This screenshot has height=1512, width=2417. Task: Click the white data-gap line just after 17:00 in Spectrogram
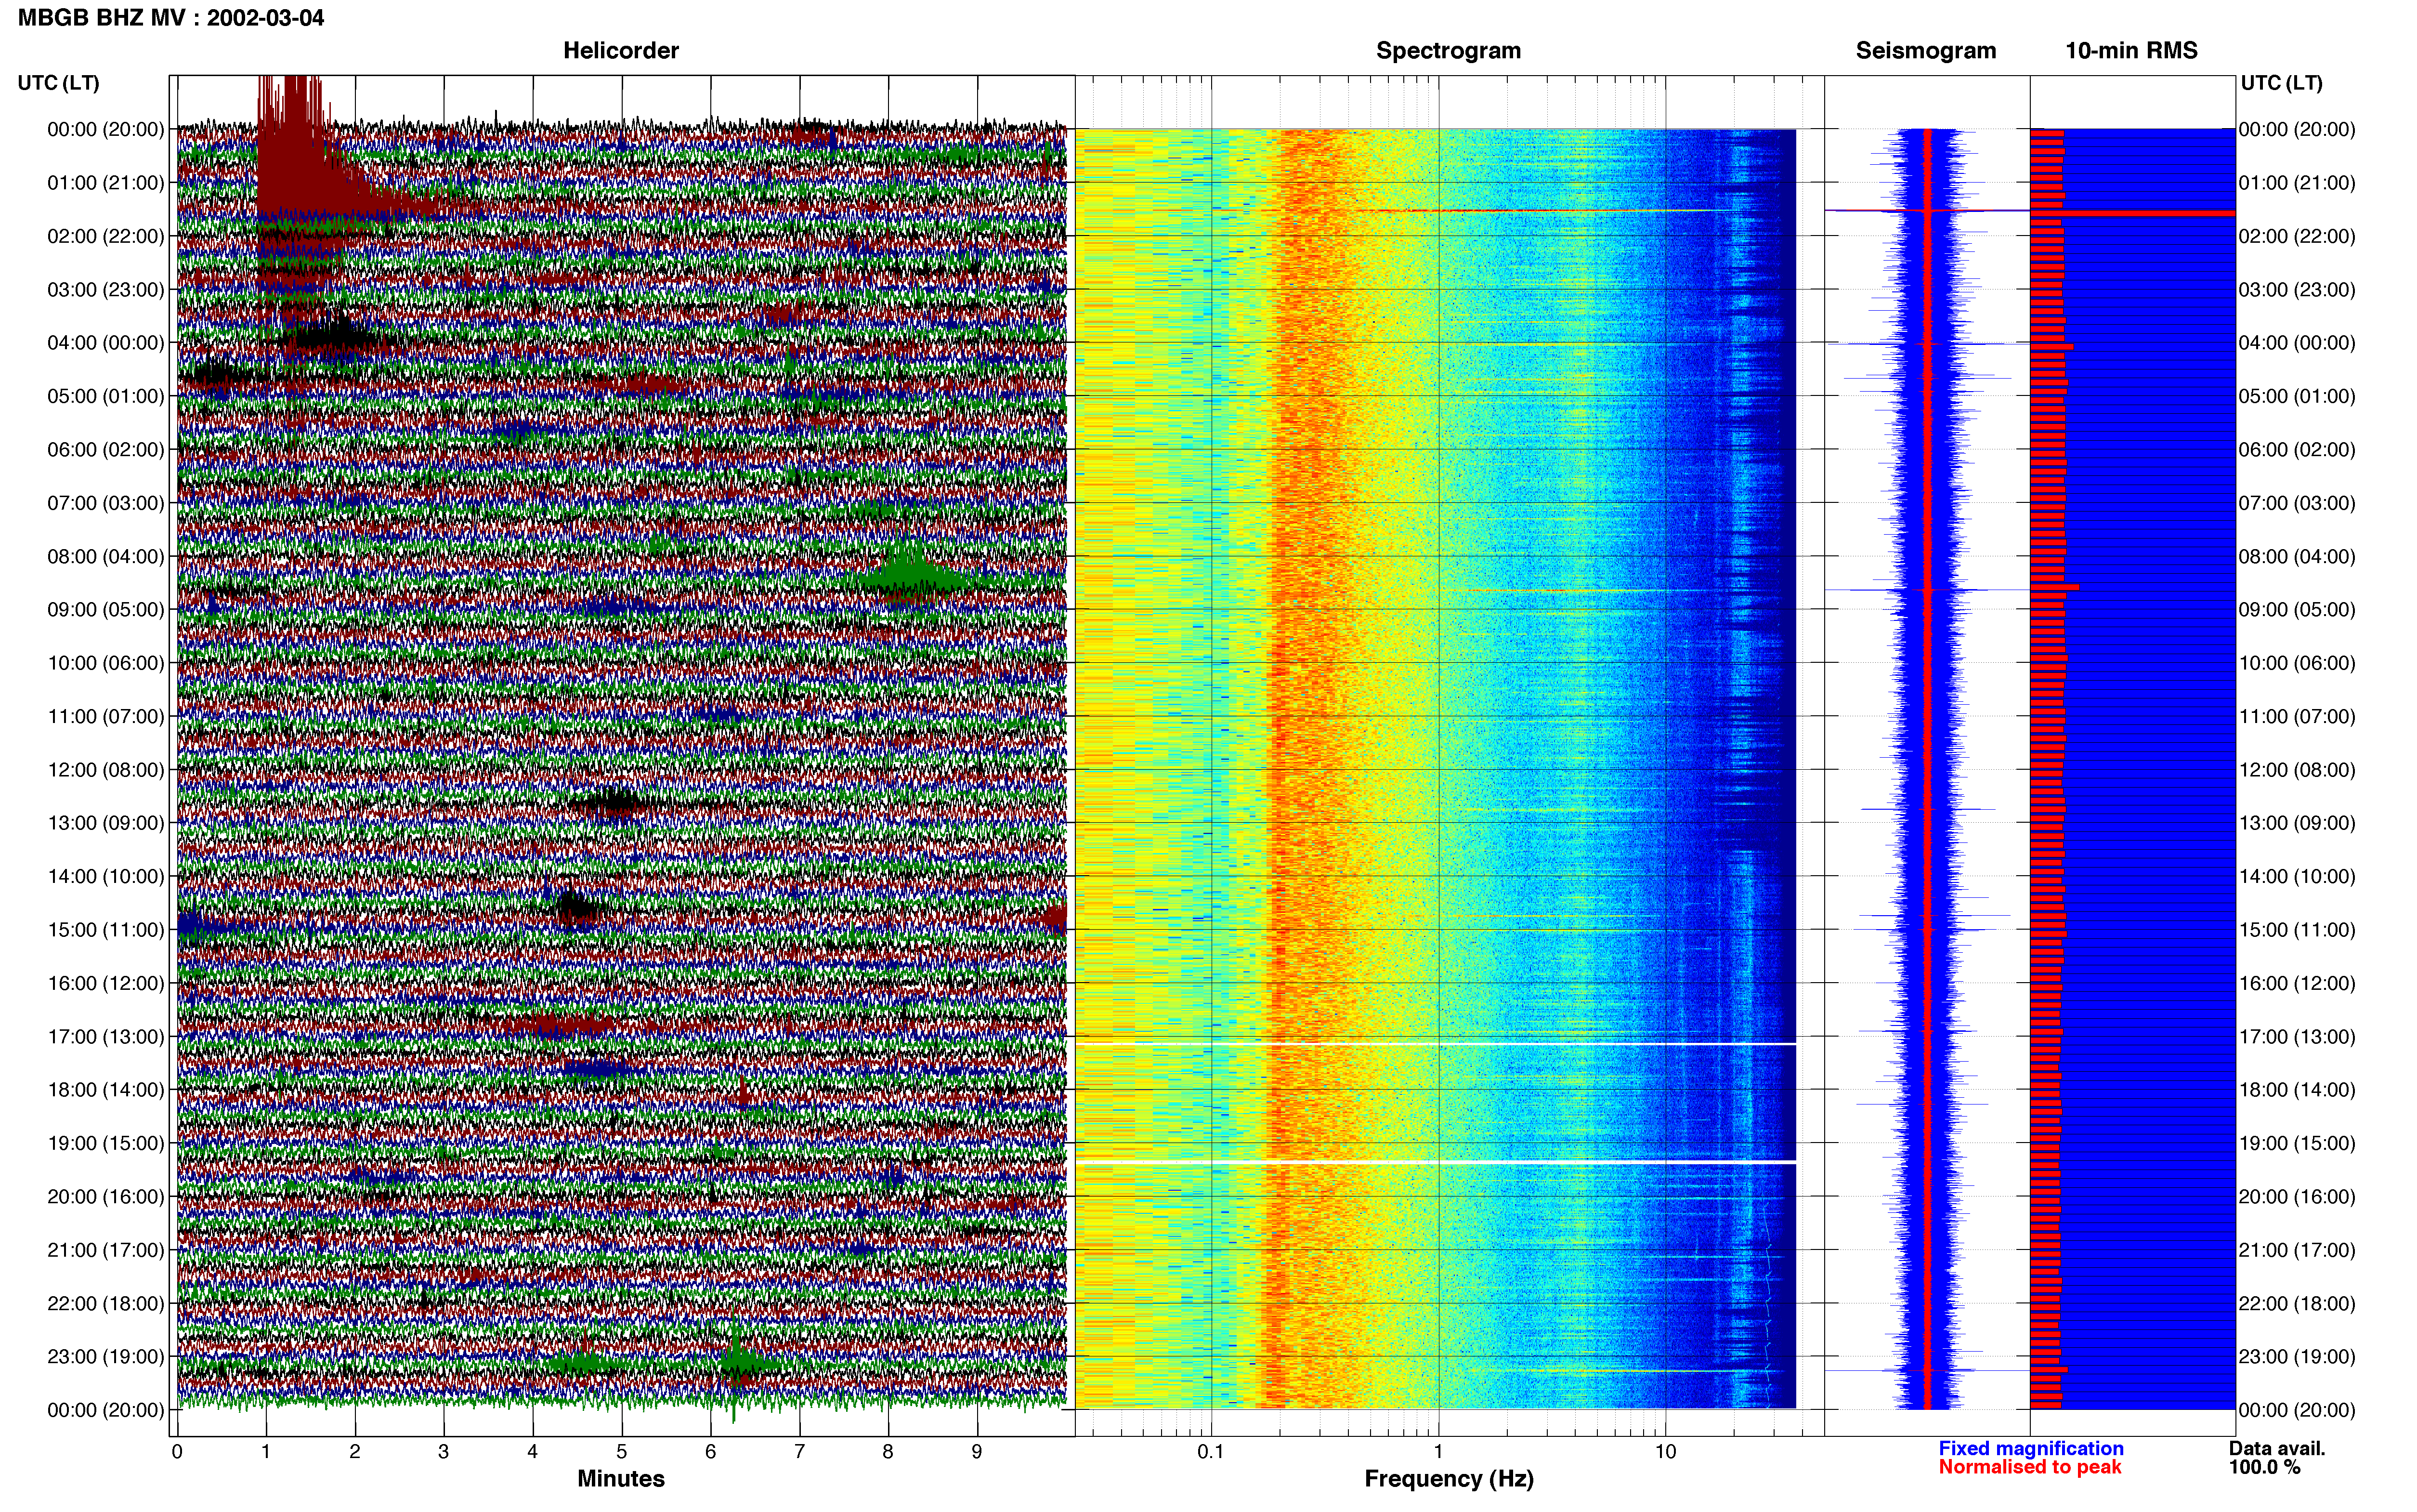click(x=1437, y=1044)
